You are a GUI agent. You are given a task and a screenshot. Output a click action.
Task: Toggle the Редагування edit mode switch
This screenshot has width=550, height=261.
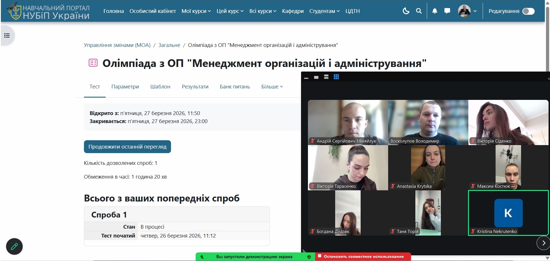(529, 11)
